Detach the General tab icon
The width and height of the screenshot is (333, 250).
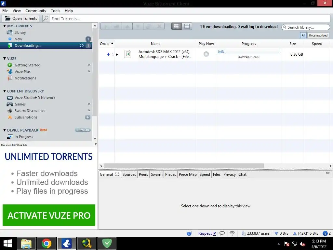[117, 174]
